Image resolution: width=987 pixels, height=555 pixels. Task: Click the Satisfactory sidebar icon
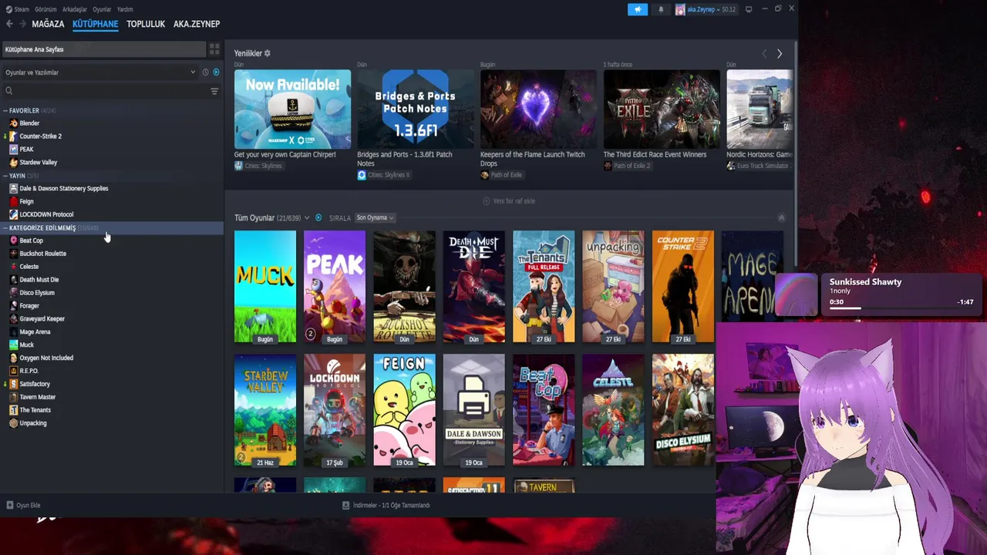tap(13, 384)
